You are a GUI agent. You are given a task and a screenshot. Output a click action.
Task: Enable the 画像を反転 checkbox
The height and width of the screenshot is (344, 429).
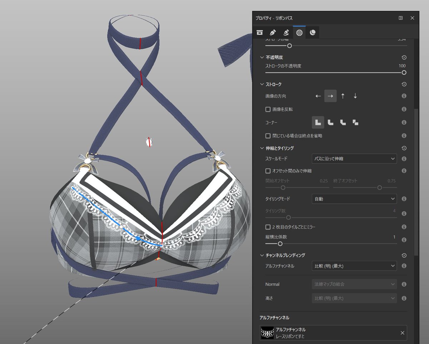coord(268,109)
